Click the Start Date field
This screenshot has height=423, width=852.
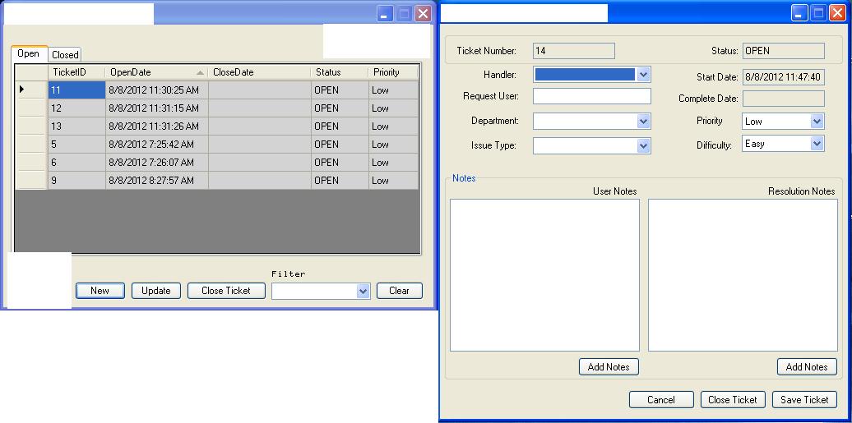click(x=784, y=77)
